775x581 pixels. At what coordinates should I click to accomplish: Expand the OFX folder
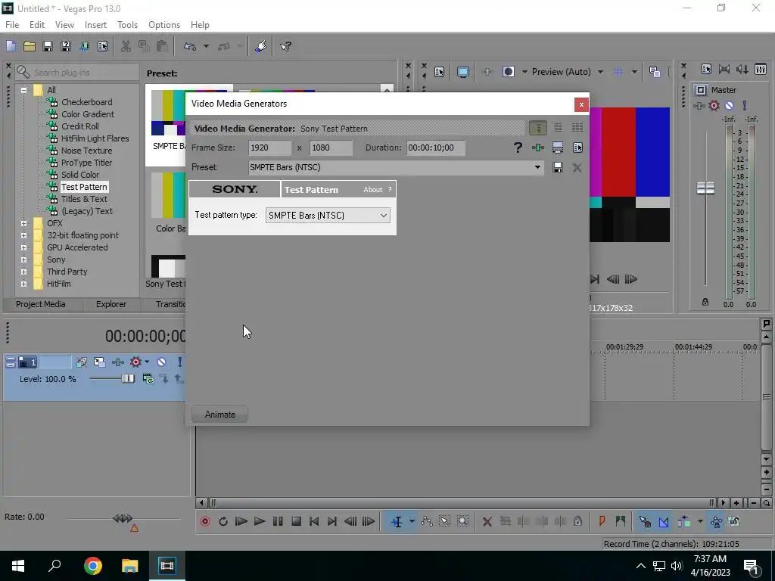coord(23,223)
